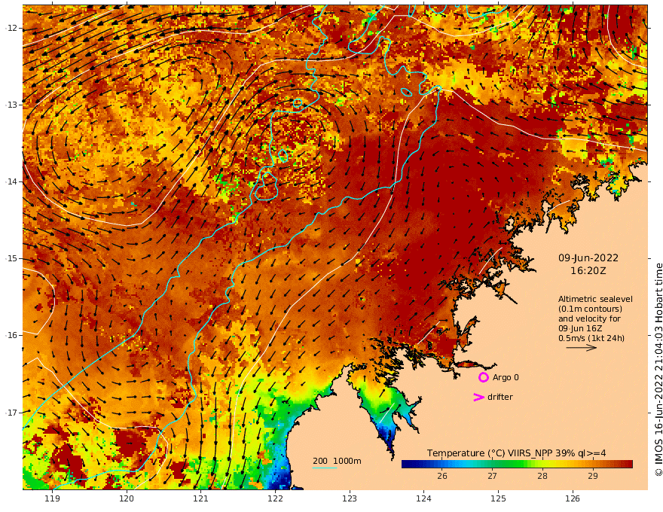Click the color bar tick label 26
This screenshot has height=512, width=663.
tap(441, 476)
